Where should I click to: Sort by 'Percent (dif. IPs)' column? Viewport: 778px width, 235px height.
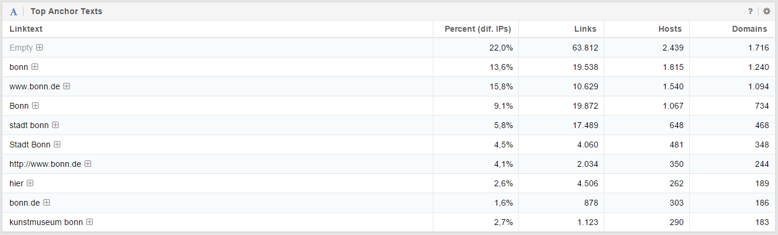point(478,29)
